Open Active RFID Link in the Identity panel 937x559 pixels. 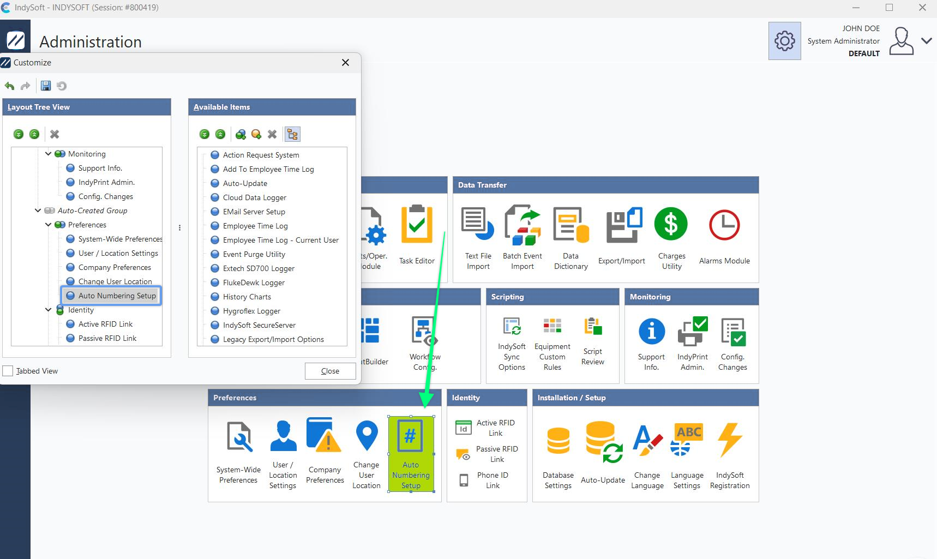[x=485, y=428]
